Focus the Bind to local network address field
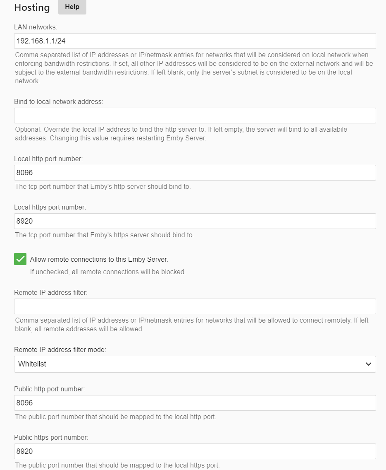The image size is (386, 470). coord(195,116)
